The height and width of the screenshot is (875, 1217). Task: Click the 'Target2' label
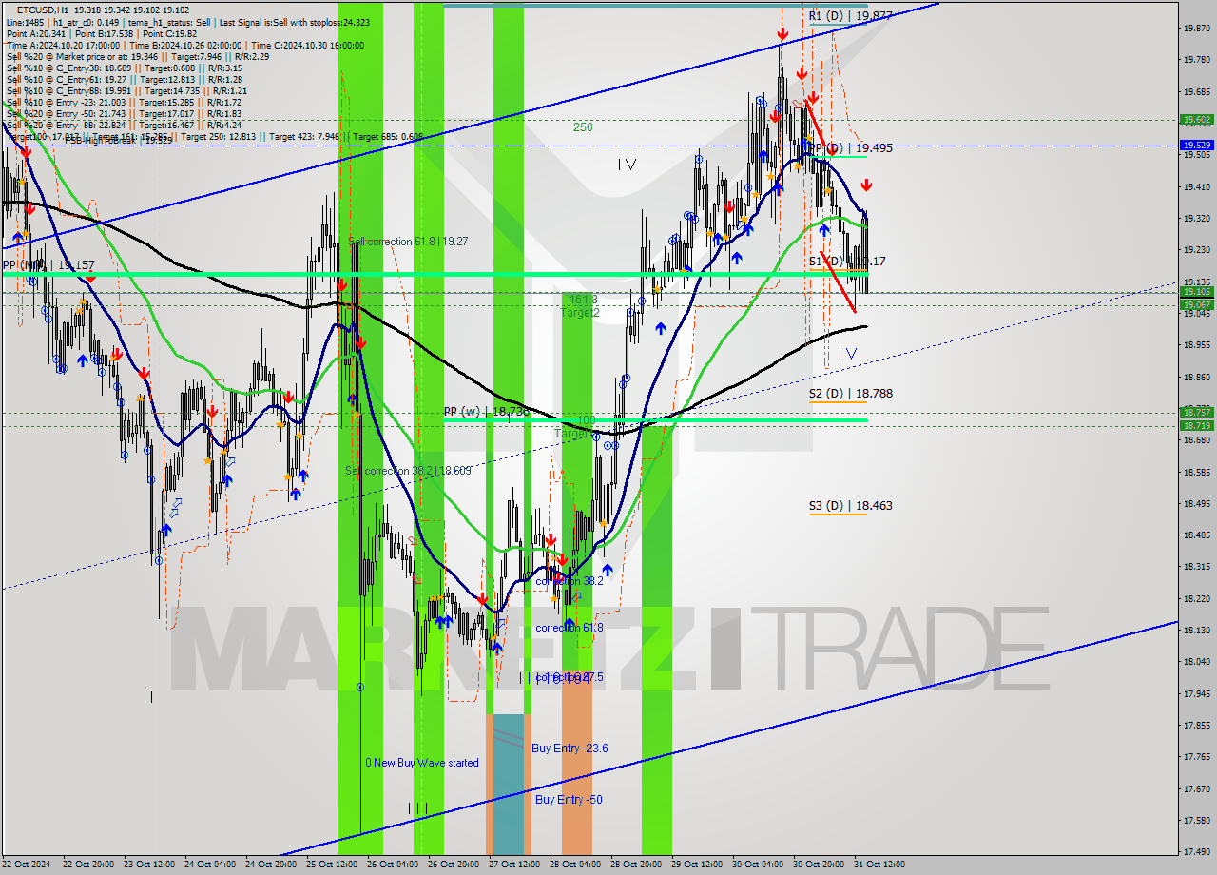tap(580, 312)
